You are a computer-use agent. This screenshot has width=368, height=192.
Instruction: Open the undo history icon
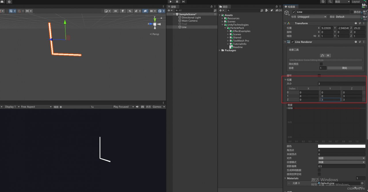323,2
